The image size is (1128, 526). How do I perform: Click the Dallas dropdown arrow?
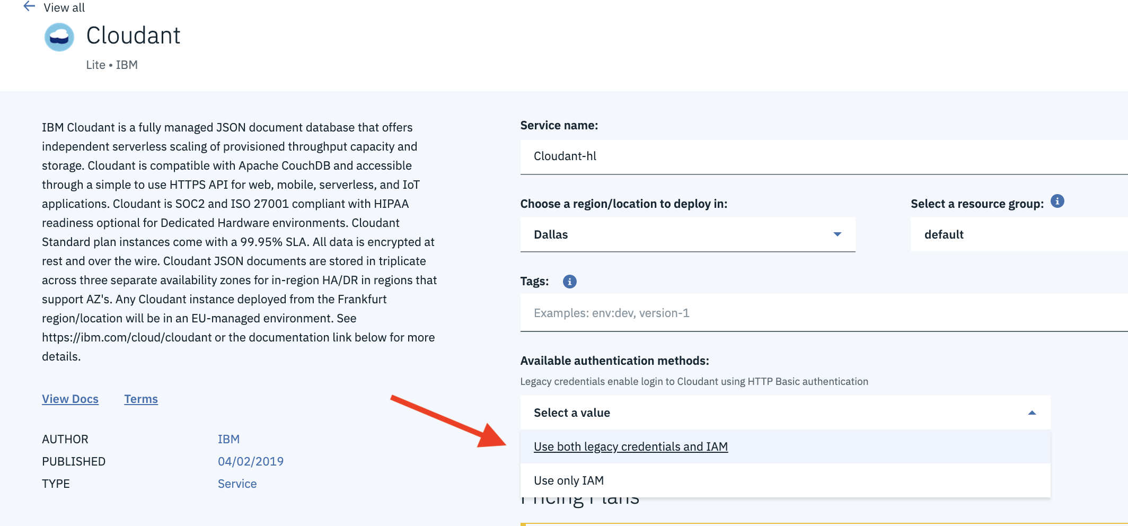[837, 234]
